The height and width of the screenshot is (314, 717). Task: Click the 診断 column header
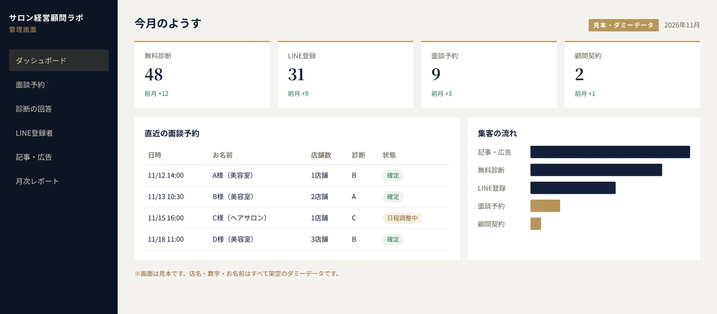point(358,155)
